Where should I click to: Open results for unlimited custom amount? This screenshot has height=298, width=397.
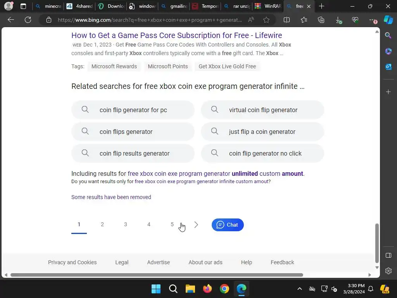tap(215, 173)
